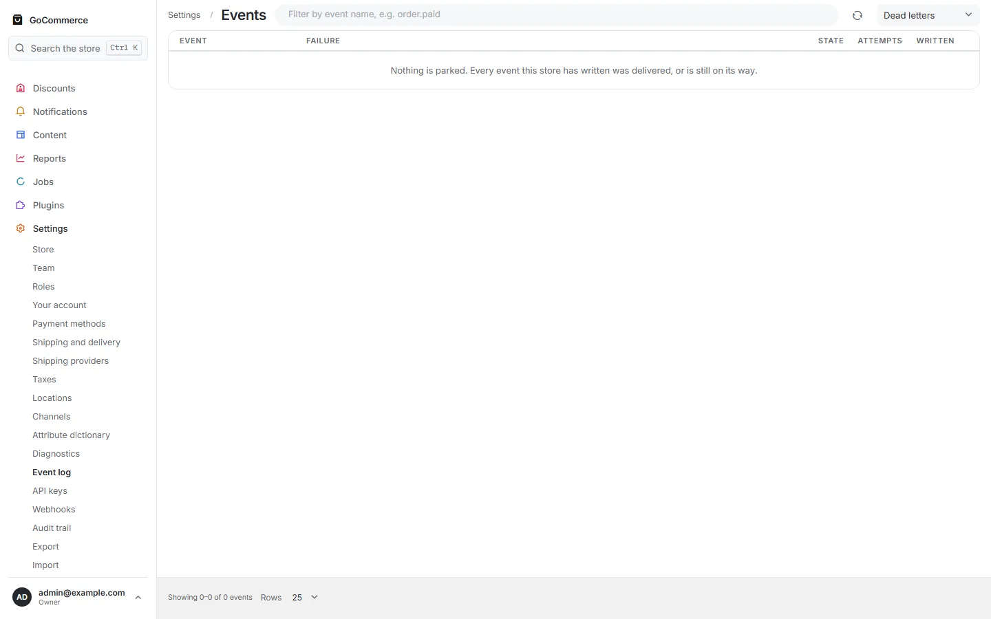Click the GoCommerce logo icon
Screen dimensions: 991x619
click(x=18, y=20)
